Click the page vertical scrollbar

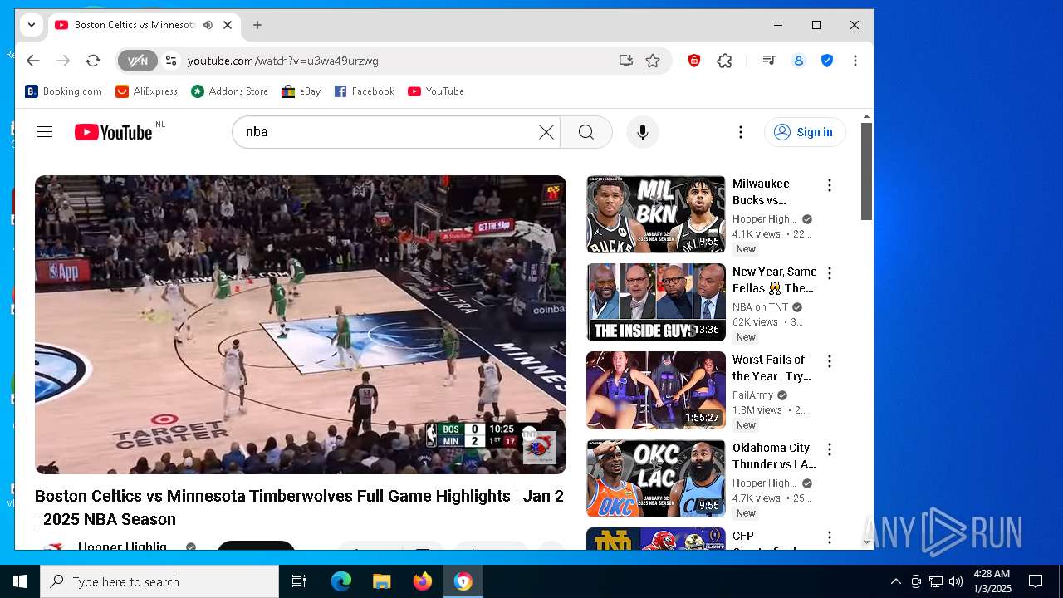click(x=866, y=172)
